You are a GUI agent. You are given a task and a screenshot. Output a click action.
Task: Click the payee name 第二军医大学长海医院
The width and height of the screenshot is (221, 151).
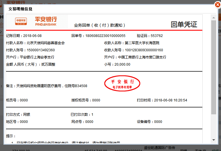click(142, 43)
